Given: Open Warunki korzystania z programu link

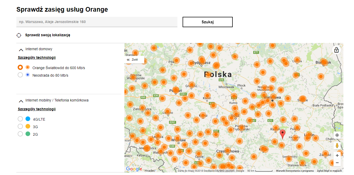Looking at the screenshot, I should tap(295, 171).
